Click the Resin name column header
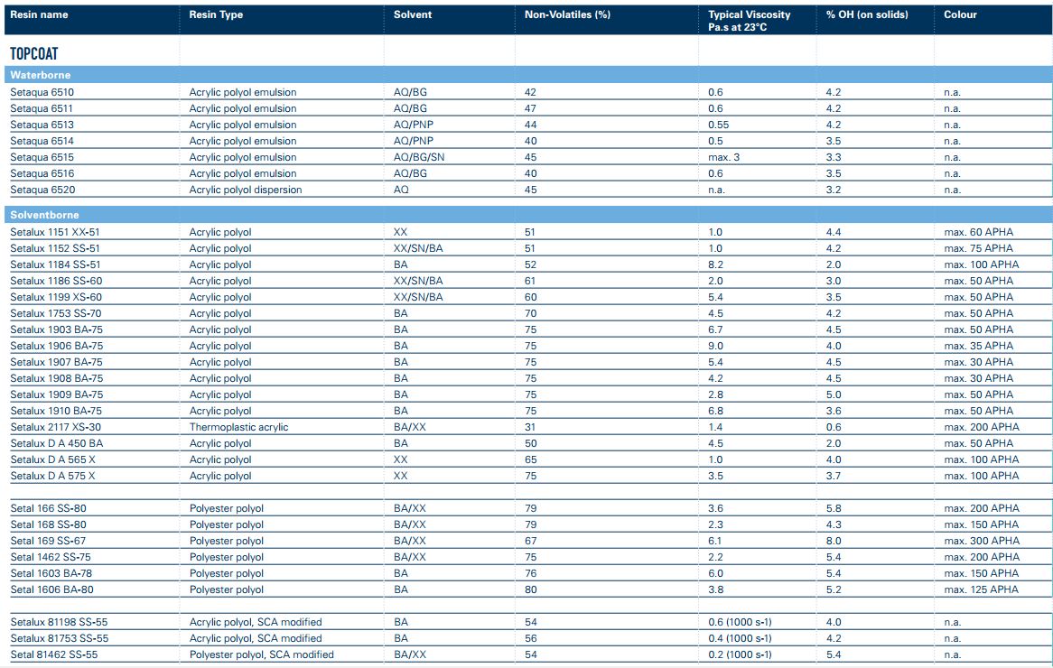The width and height of the screenshot is (1053, 668). click(x=39, y=15)
